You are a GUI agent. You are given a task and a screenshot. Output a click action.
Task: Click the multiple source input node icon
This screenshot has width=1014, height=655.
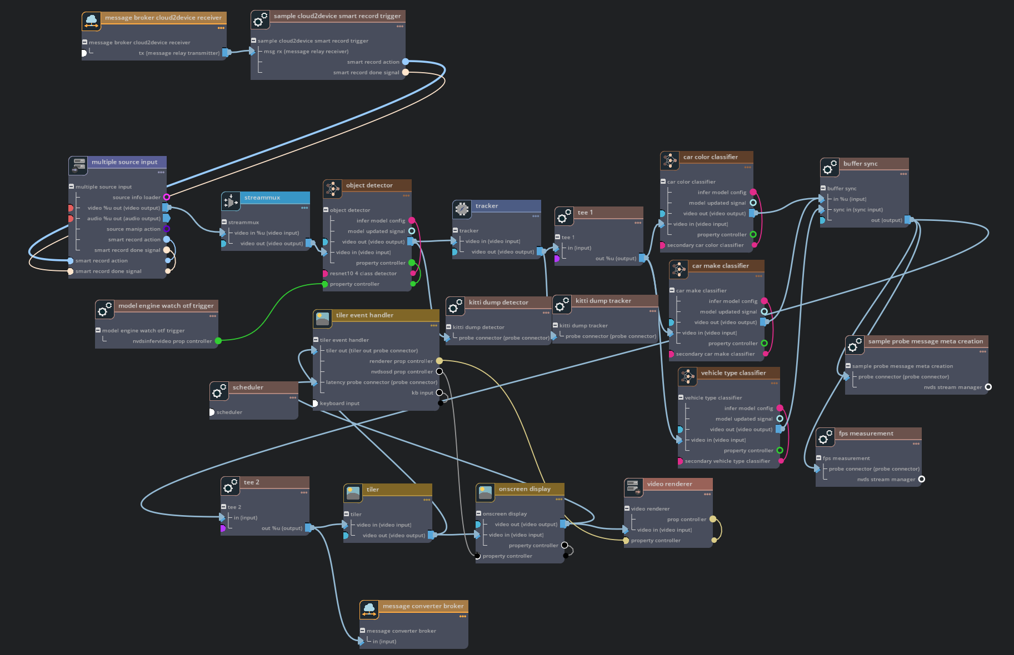[x=78, y=165]
